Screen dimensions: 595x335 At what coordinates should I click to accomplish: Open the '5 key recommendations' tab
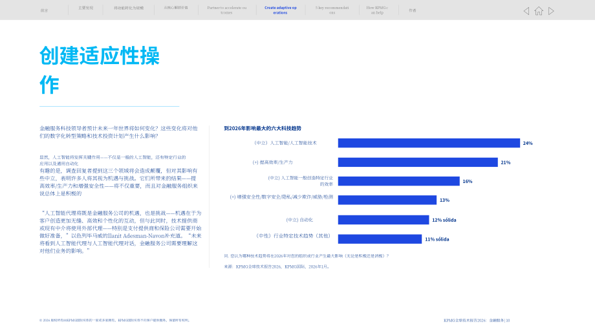[332, 10]
